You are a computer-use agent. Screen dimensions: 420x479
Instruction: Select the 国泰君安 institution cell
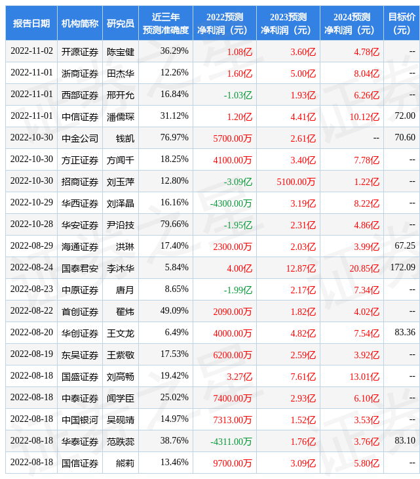[80, 268]
